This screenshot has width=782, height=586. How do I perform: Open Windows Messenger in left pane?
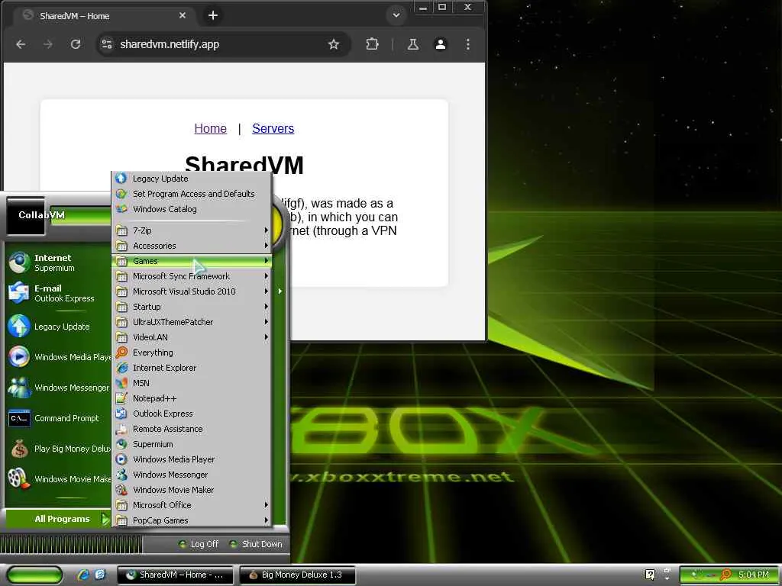58,388
